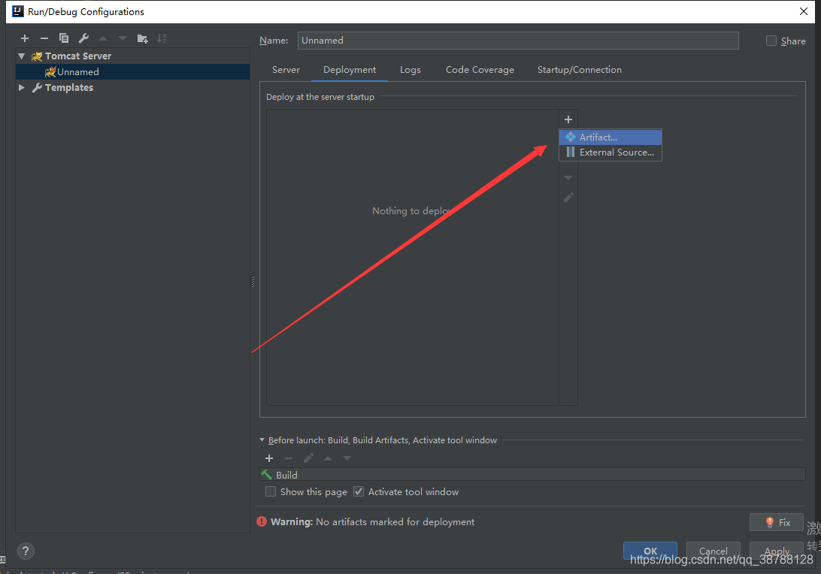Remove the selected configuration with the minus icon
The height and width of the screenshot is (574, 821).
(44, 38)
